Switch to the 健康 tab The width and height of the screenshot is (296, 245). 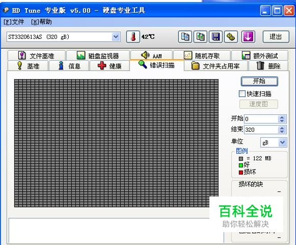pos(110,66)
